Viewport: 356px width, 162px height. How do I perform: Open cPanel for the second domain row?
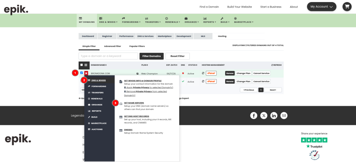pyautogui.click(x=211, y=81)
